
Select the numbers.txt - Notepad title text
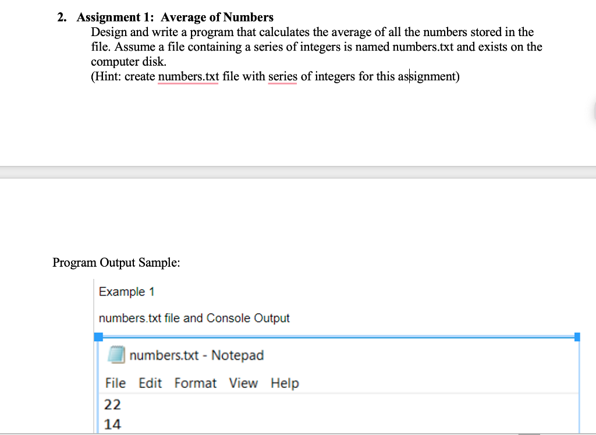click(x=197, y=355)
